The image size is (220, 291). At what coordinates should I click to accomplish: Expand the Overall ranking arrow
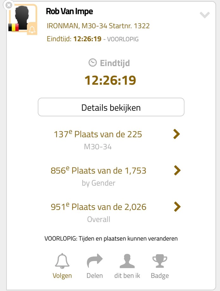click(x=177, y=207)
